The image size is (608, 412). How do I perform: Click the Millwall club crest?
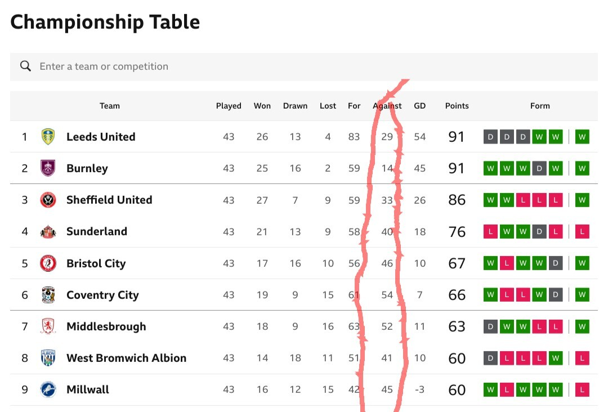[48, 389]
